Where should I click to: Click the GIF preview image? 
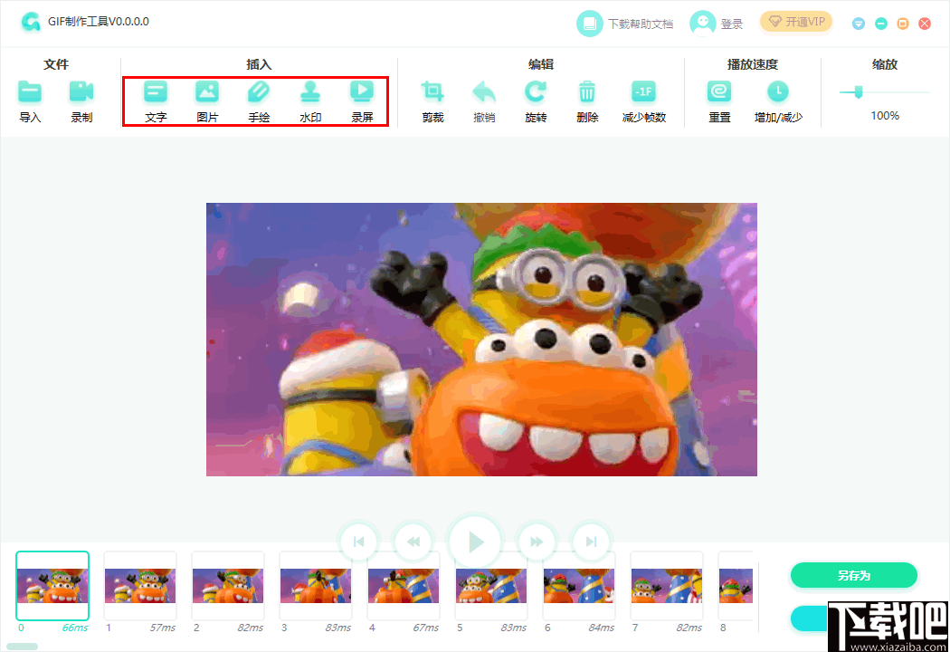coord(481,339)
